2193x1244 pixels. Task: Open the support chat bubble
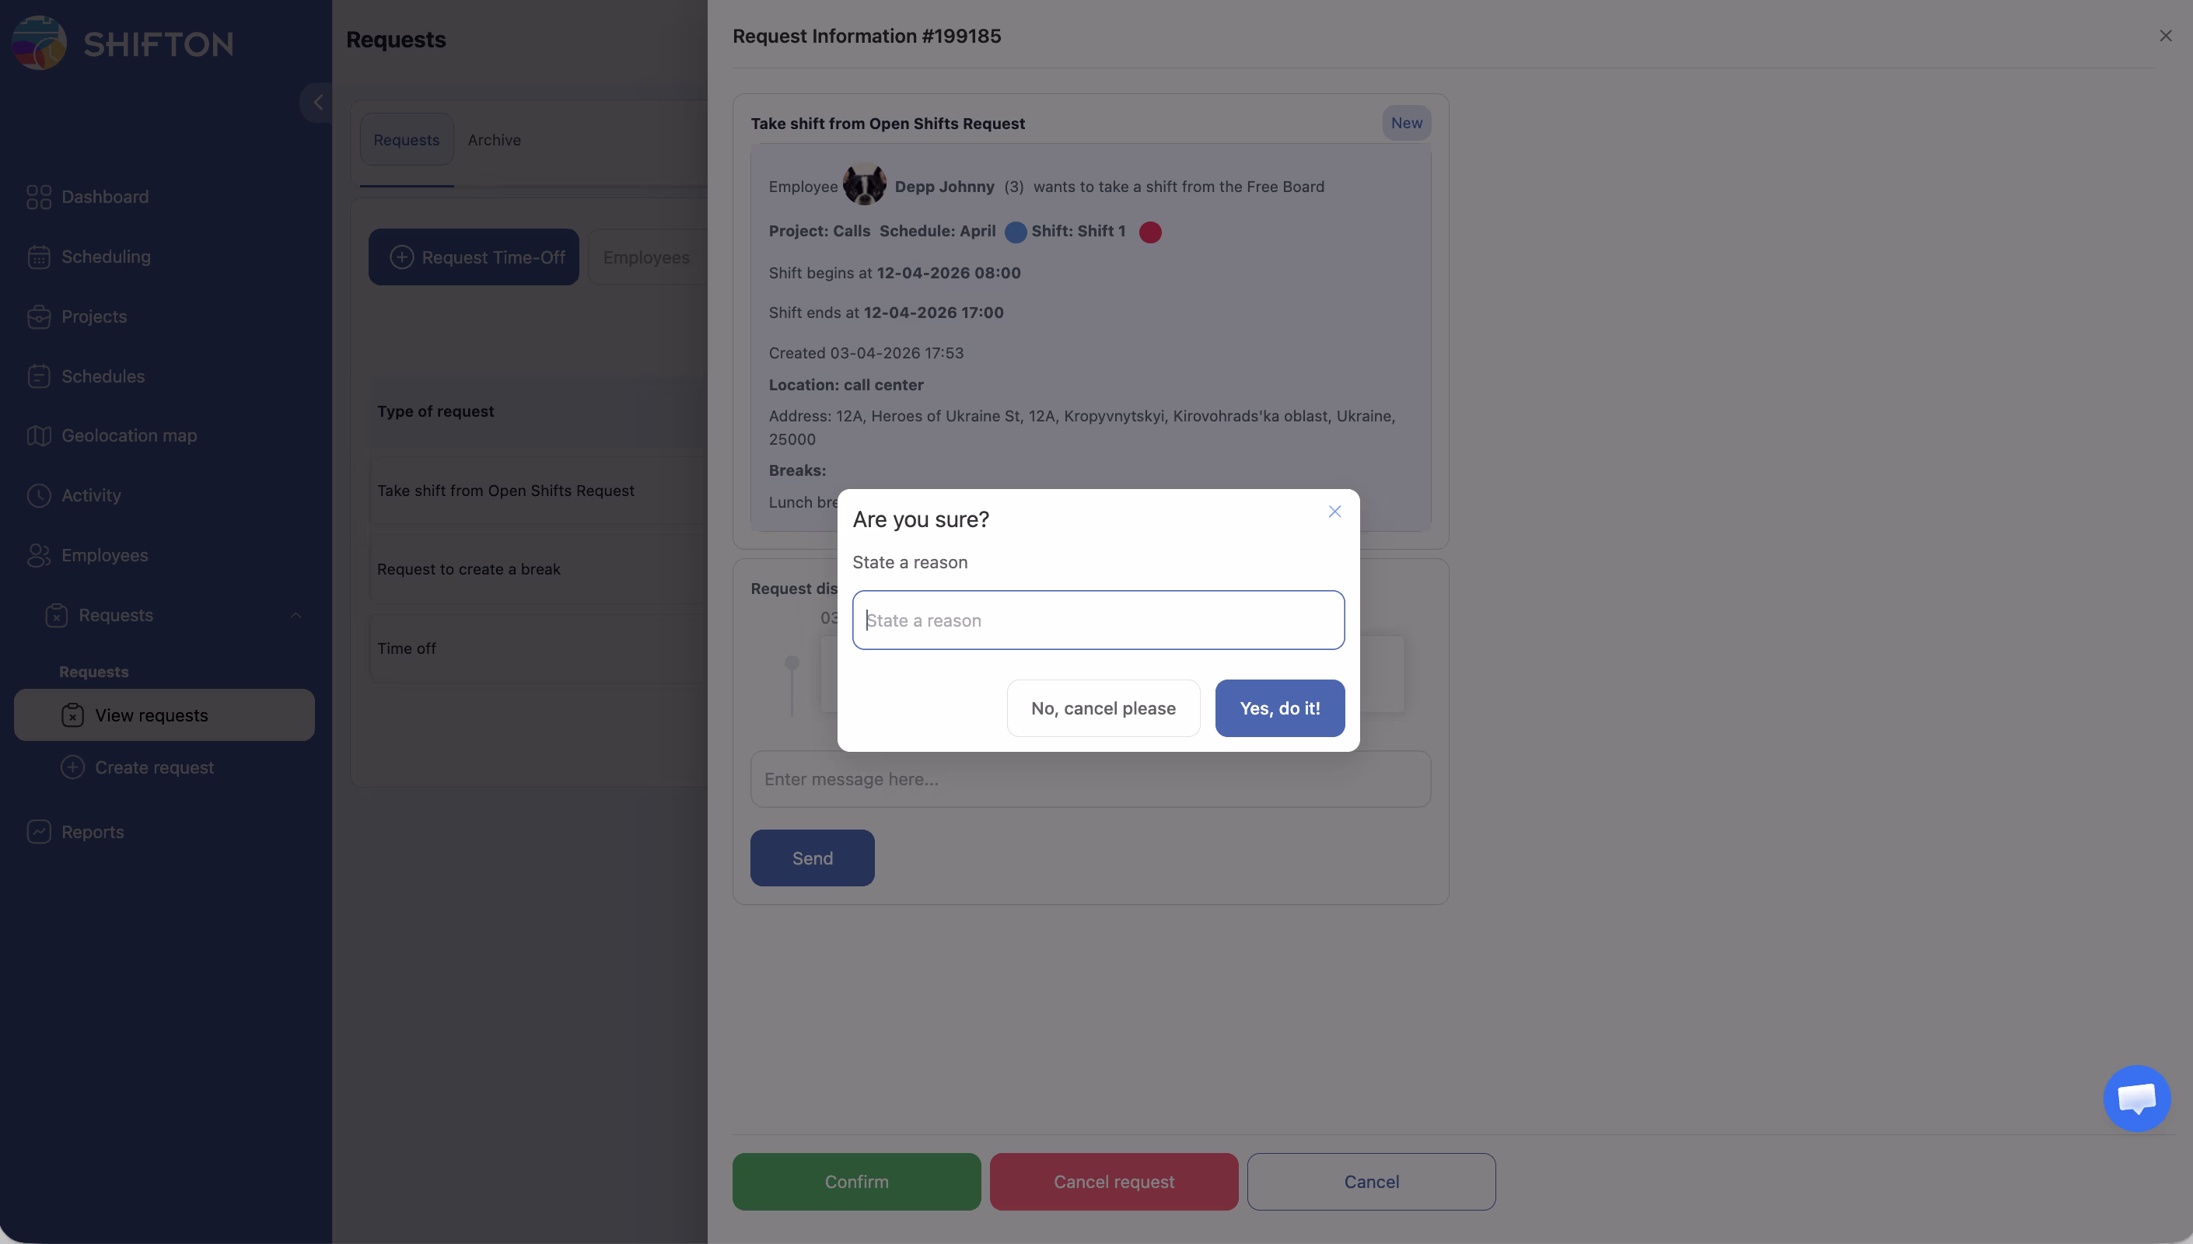coord(2135,1098)
